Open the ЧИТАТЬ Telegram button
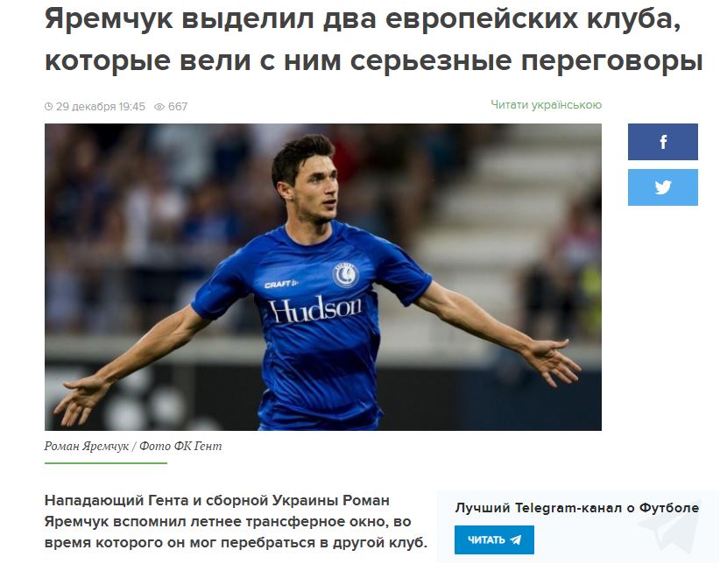Image resolution: width=720 pixels, height=571 pixels. click(x=494, y=539)
